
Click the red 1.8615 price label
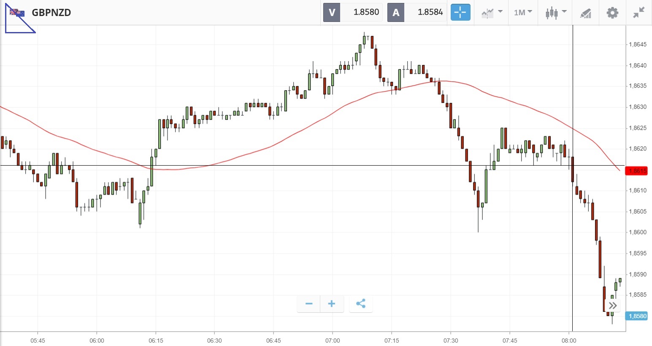(637, 171)
